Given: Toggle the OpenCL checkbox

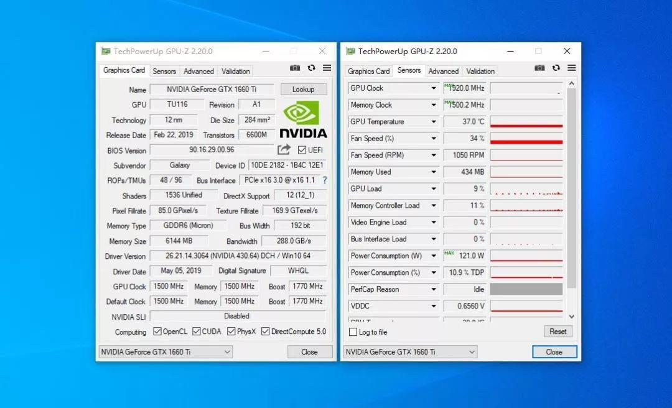Looking at the screenshot, I should pos(157,331).
